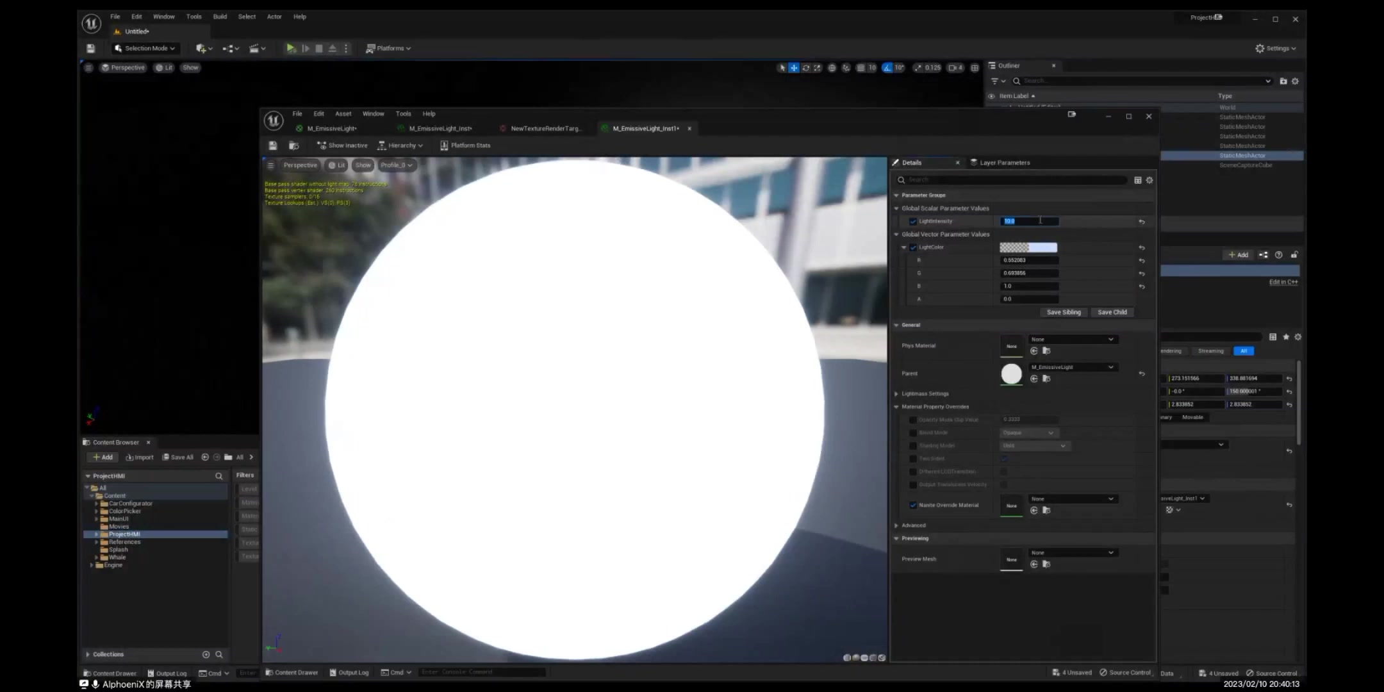Open the Selection Mode dropdown
Screen dimensions: 1384x692
[145, 48]
